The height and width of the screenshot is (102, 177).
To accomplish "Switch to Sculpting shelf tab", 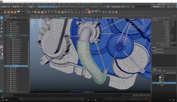I will pos(27,9).
